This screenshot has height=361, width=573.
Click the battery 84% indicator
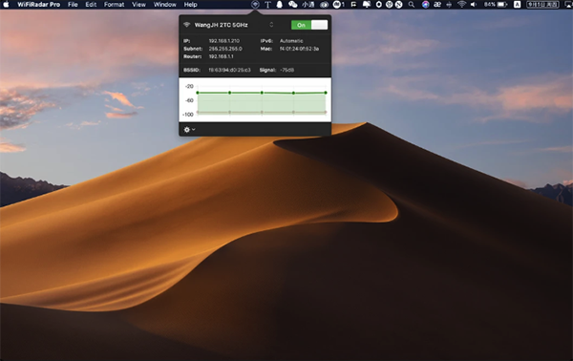click(x=496, y=5)
